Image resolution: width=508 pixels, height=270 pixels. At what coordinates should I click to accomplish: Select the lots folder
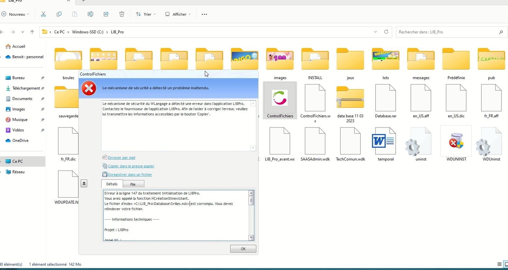click(x=386, y=63)
